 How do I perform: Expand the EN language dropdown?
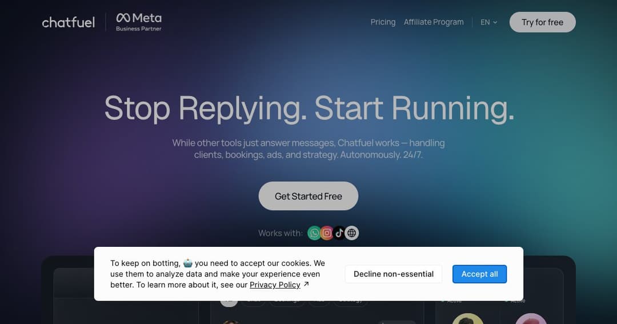(x=488, y=22)
